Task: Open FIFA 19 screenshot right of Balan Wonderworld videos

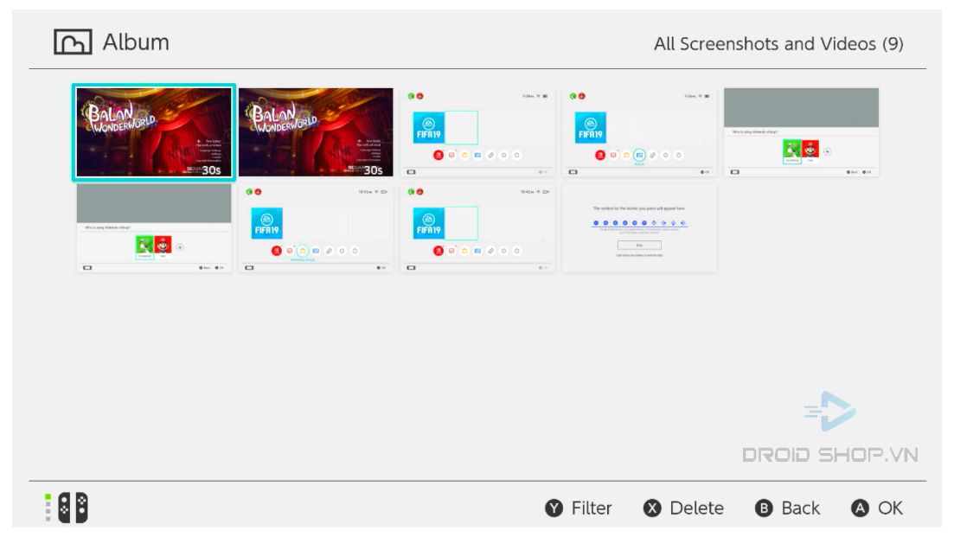Action: 477,132
